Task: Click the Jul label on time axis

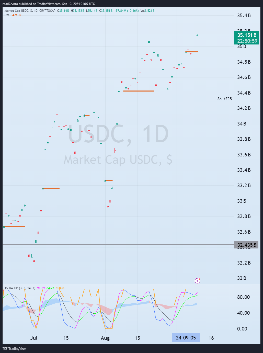Action: coord(34,338)
